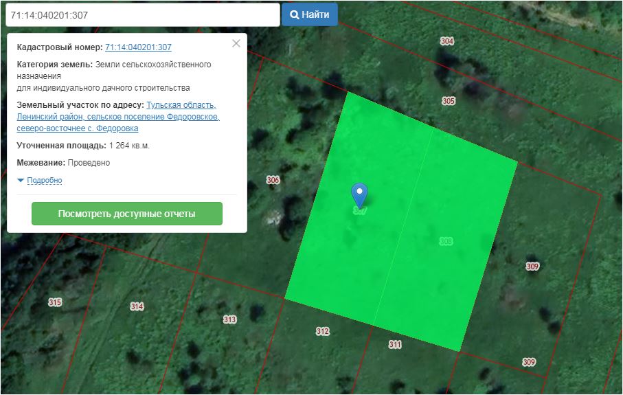The width and height of the screenshot is (623, 395).
Task: Focus the cadastral number search field
Action: pyautogui.click(x=141, y=14)
